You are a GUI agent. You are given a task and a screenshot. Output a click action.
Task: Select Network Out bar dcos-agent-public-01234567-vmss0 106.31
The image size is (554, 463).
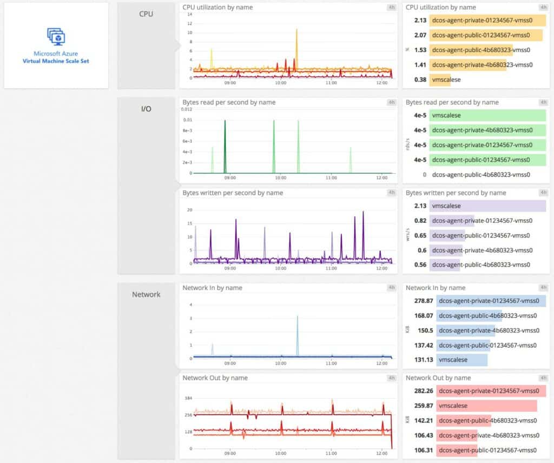[x=457, y=450]
